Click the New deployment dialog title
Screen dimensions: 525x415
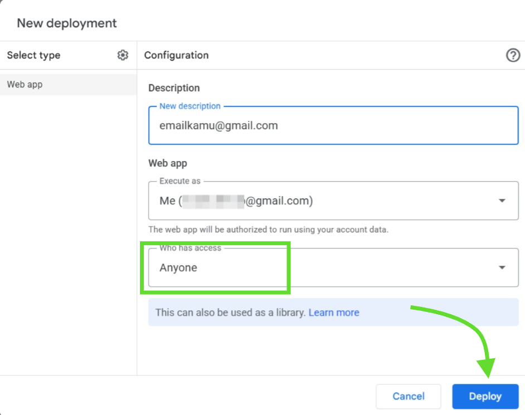click(x=67, y=23)
